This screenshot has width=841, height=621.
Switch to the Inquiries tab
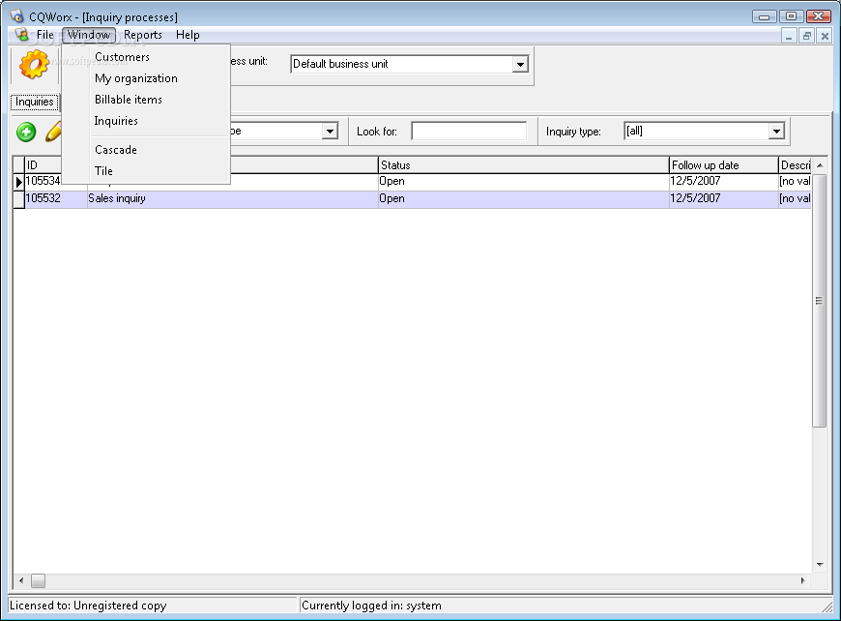(x=35, y=102)
